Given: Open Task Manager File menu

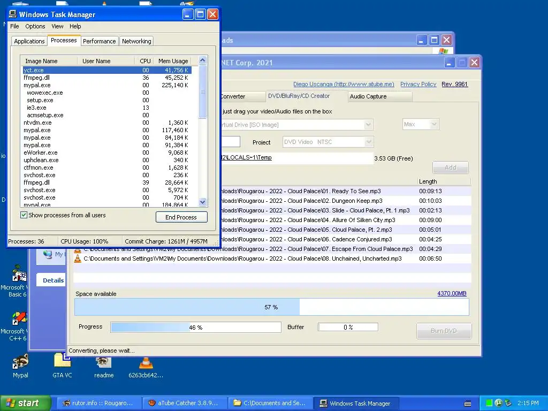Looking at the screenshot, I should click(x=14, y=26).
